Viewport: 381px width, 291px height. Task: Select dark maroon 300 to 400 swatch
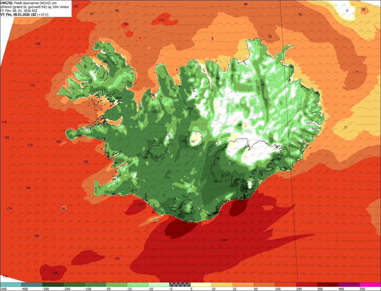(x=328, y=284)
